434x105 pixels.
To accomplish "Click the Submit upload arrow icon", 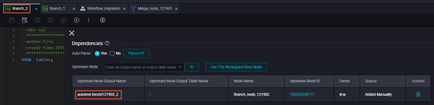I will click(x=38, y=20).
